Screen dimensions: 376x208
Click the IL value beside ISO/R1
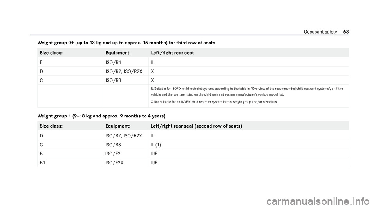153,62
